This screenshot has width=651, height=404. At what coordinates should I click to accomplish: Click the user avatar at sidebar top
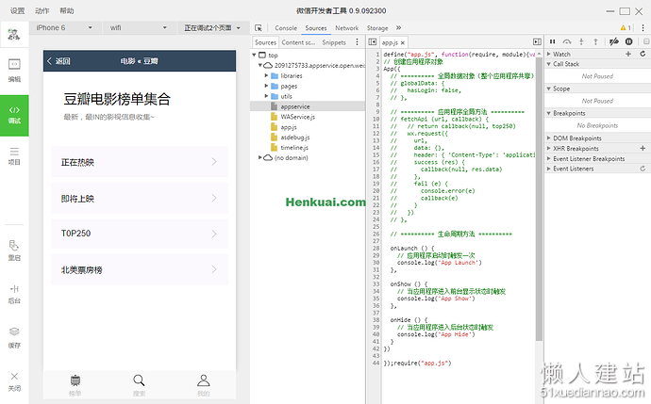[x=14, y=35]
